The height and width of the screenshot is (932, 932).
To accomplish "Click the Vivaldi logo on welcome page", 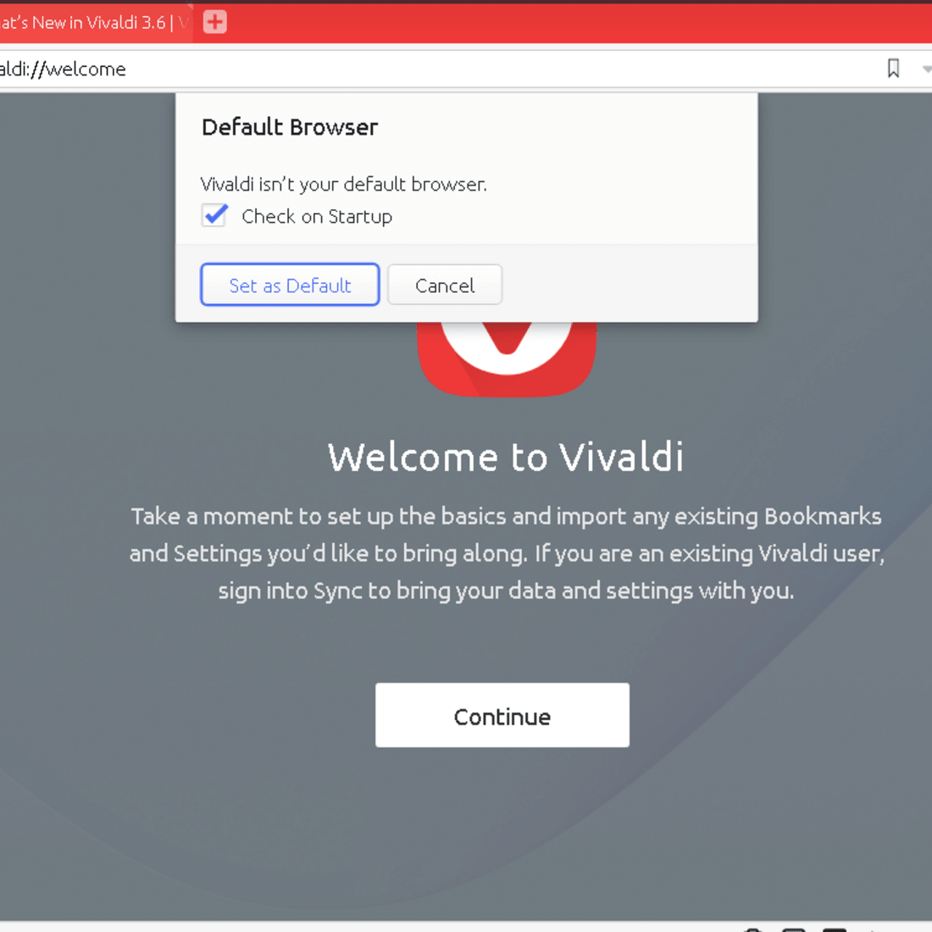I will [507, 359].
